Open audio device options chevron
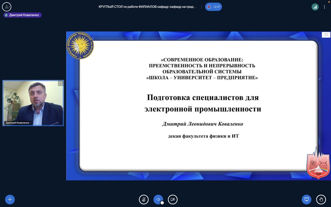 click(x=162, y=203)
